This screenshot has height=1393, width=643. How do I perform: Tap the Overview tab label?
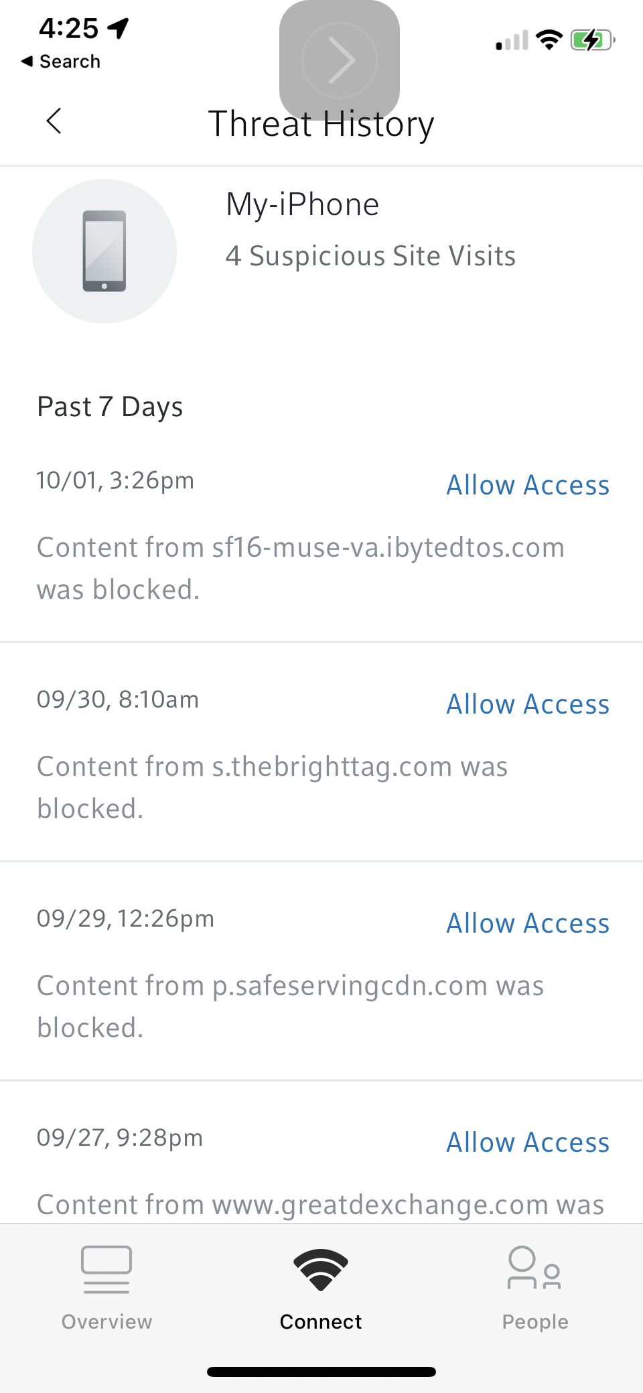click(106, 1321)
